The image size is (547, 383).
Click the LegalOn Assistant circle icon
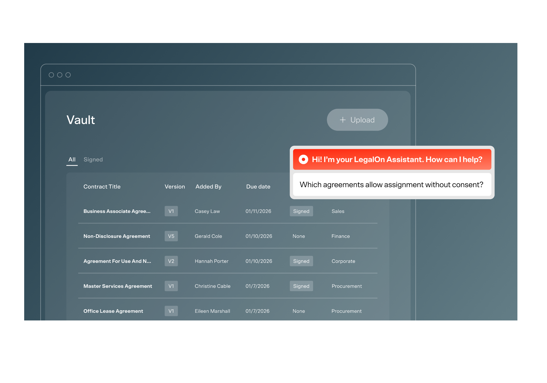(303, 159)
